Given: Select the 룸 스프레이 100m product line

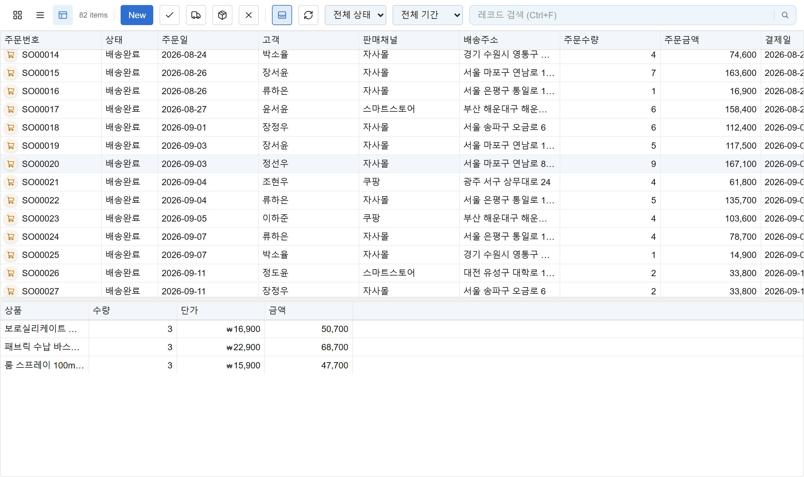Looking at the screenshot, I should pyautogui.click(x=402, y=366).
